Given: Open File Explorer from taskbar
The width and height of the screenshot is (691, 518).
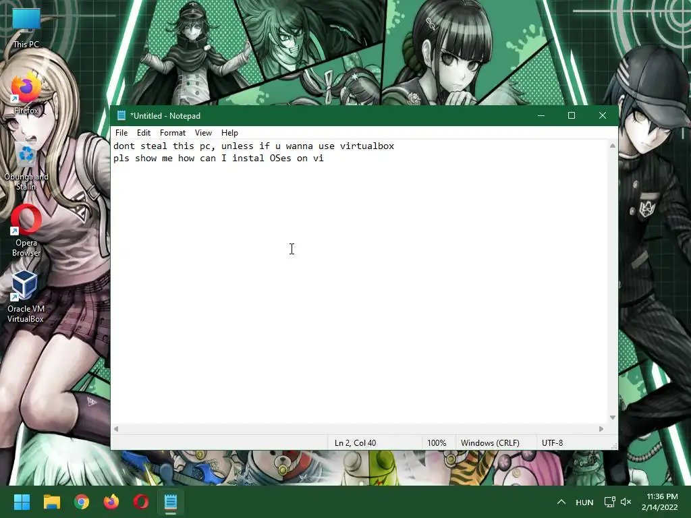Looking at the screenshot, I should coord(51,502).
